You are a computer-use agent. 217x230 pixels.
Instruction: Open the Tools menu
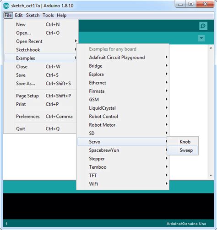48,16
